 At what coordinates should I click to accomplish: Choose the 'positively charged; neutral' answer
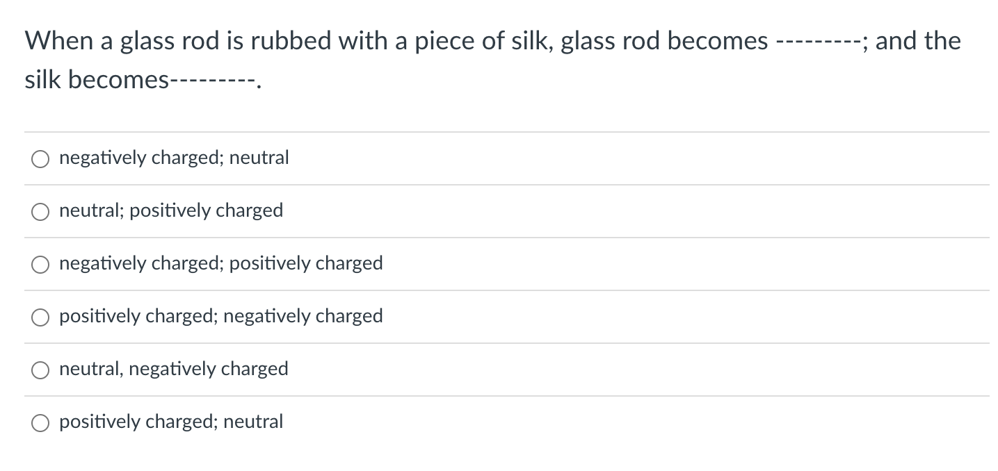pos(40,422)
